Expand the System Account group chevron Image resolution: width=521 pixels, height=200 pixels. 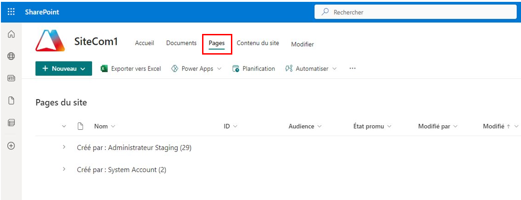pyautogui.click(x=64, y=169)
